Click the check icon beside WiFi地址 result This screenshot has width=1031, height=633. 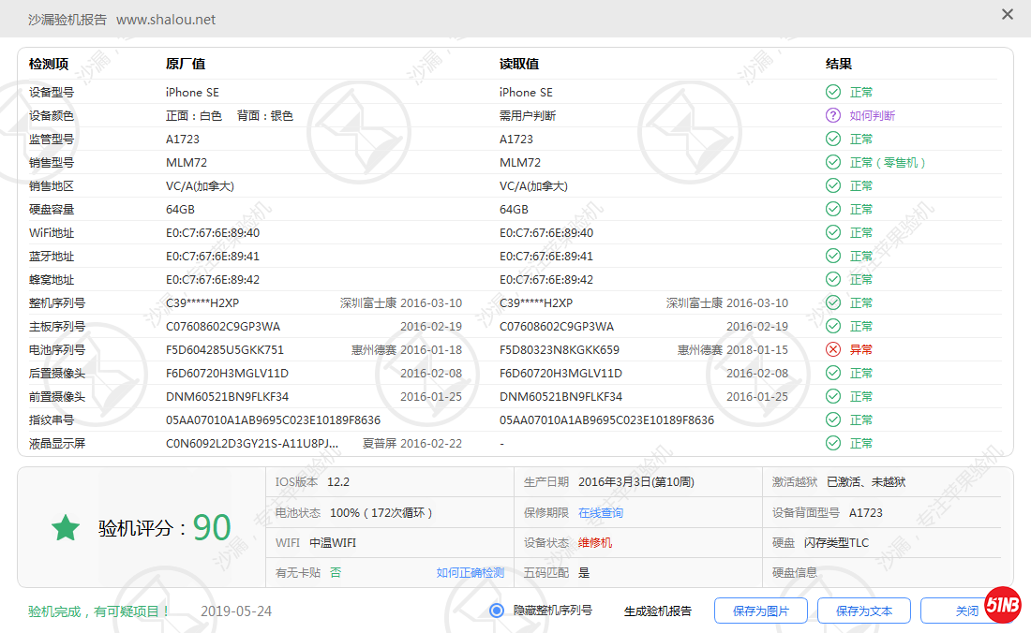click(x=832, y=232)
